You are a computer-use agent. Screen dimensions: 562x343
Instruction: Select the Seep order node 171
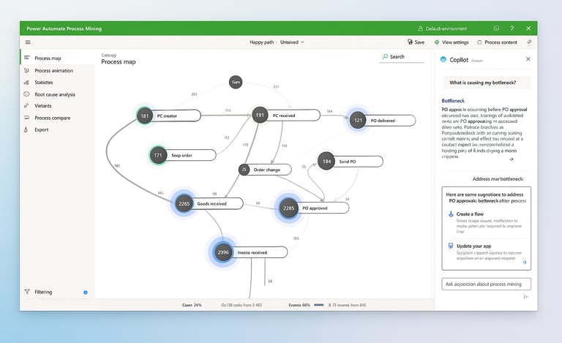(x=183, y=155)
